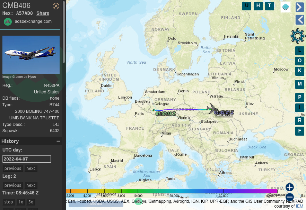Click squawk value 6432
Viewport: 306px width, 210px height.
(x=55, y=131)
